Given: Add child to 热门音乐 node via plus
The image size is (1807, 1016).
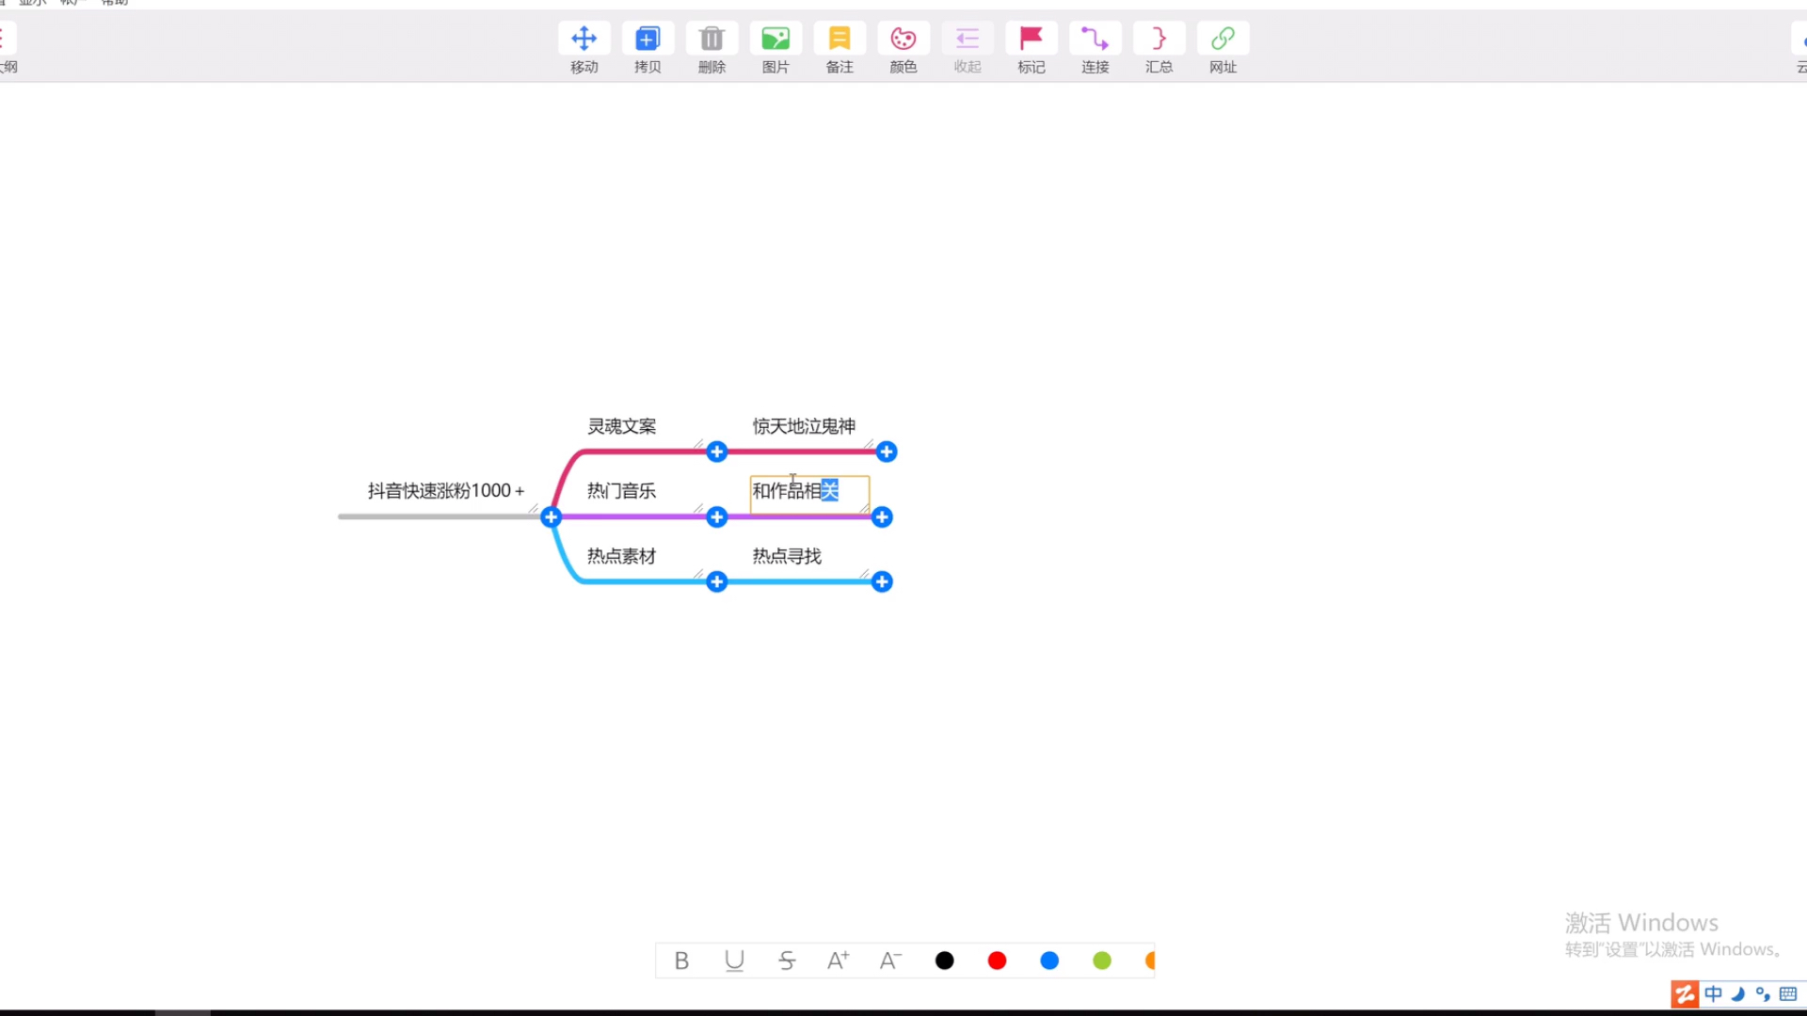Looking at the screenshot, I should 717,516.
